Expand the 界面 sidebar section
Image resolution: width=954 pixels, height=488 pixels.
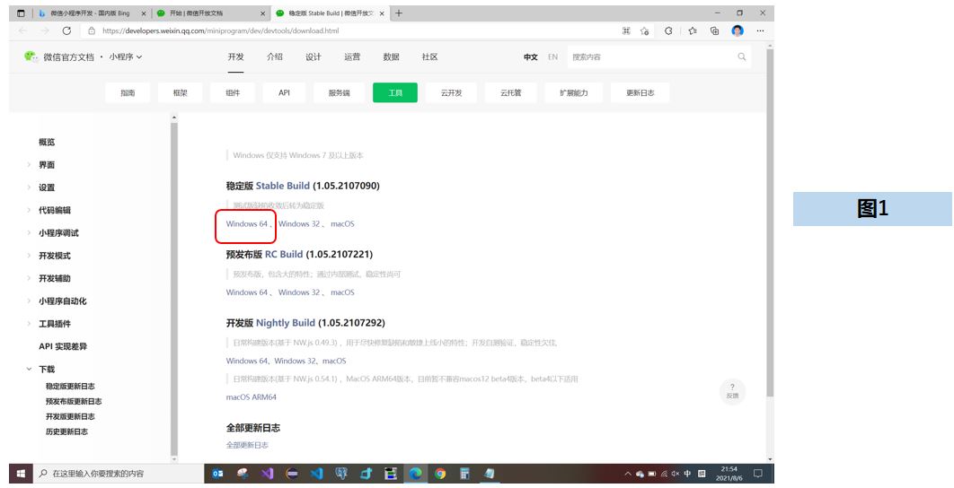coord(47,165)
